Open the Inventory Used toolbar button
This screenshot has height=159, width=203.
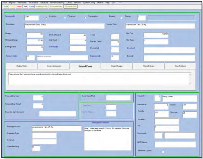(41, 6)
